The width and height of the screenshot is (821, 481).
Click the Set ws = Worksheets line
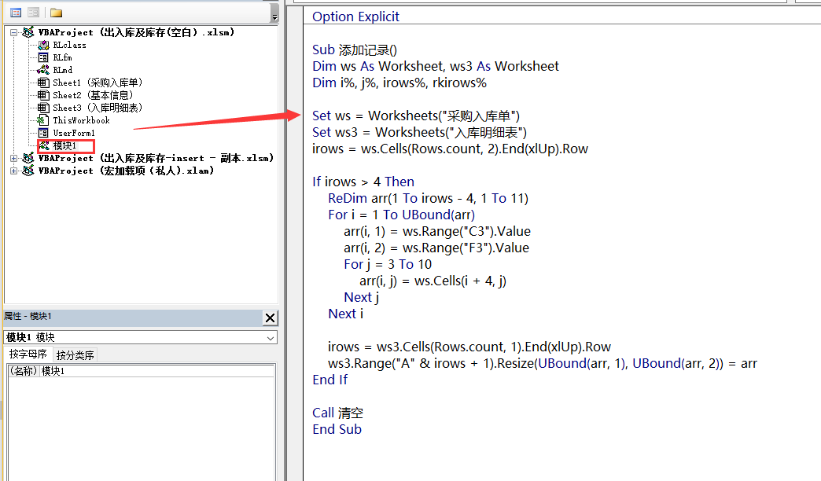click(416, 116)
